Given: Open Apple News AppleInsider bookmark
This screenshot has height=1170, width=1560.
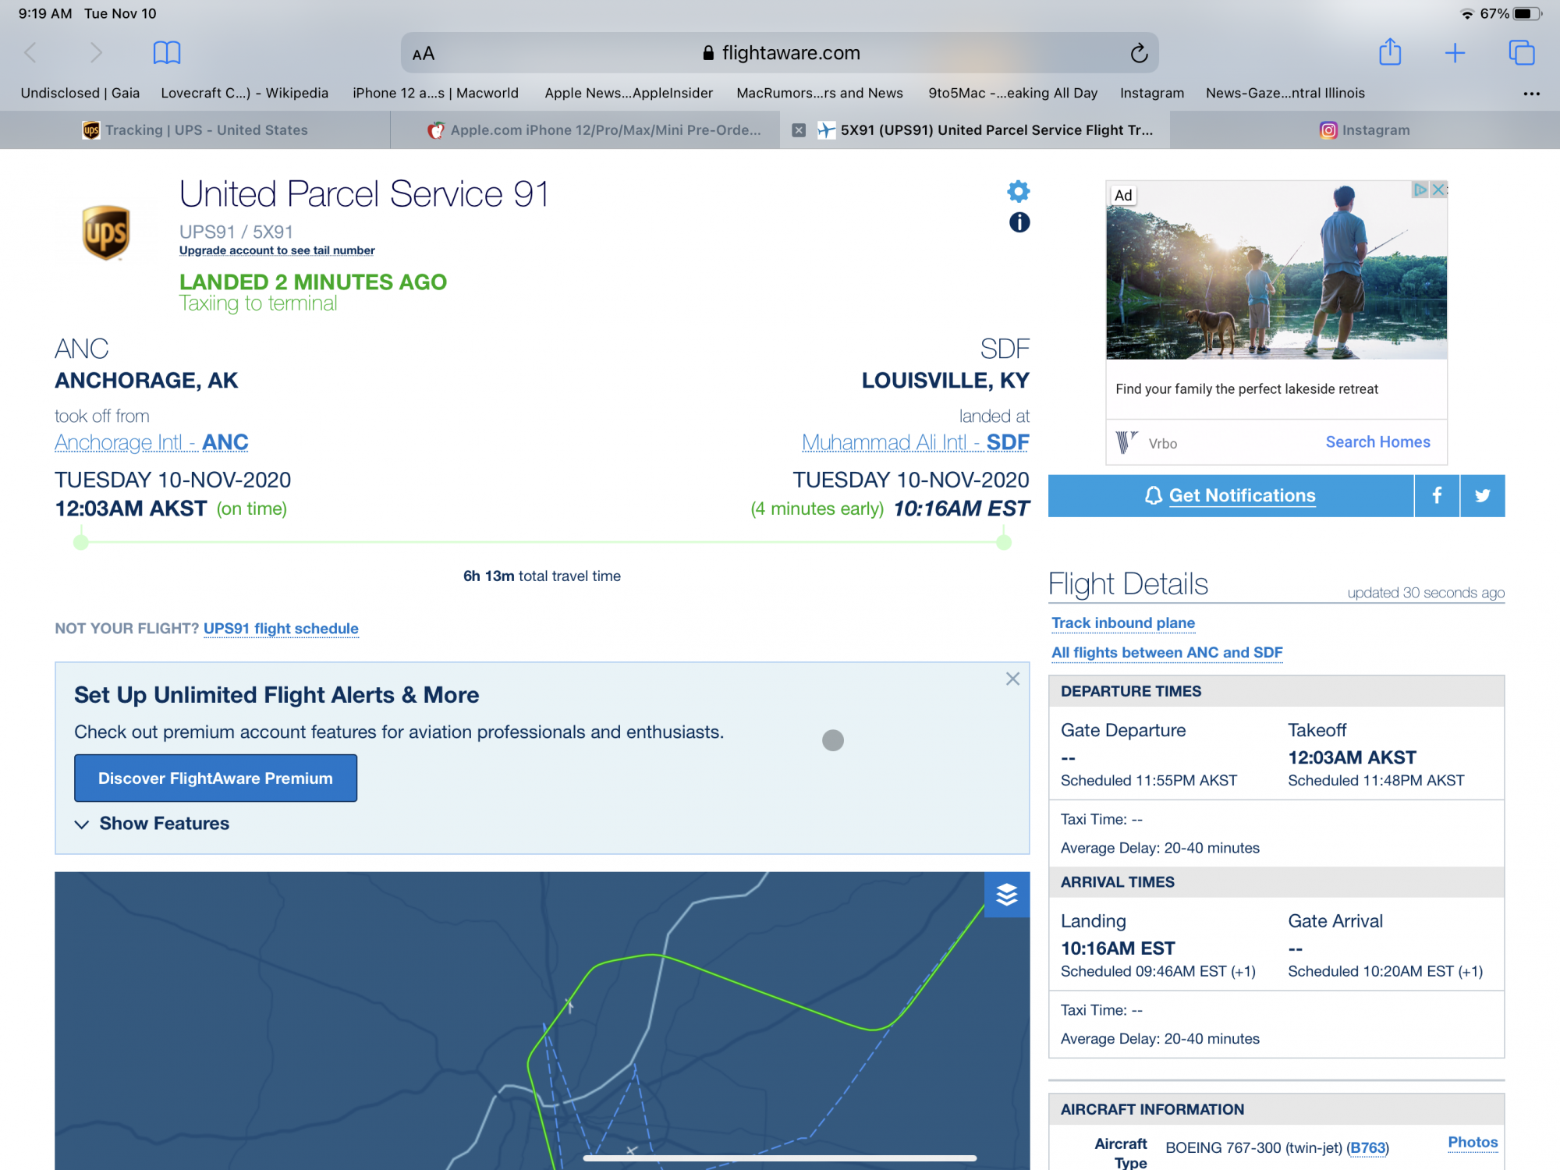Looking at the screenshot, I should (629, 93).
